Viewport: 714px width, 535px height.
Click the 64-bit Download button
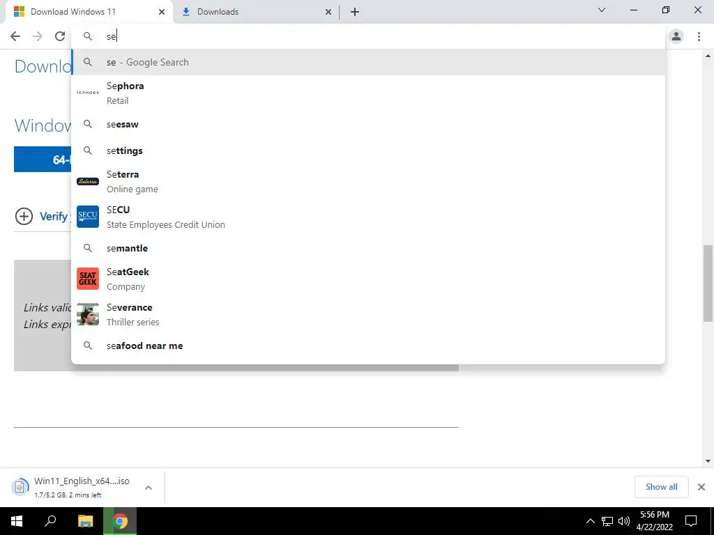(x=43, y=160)
